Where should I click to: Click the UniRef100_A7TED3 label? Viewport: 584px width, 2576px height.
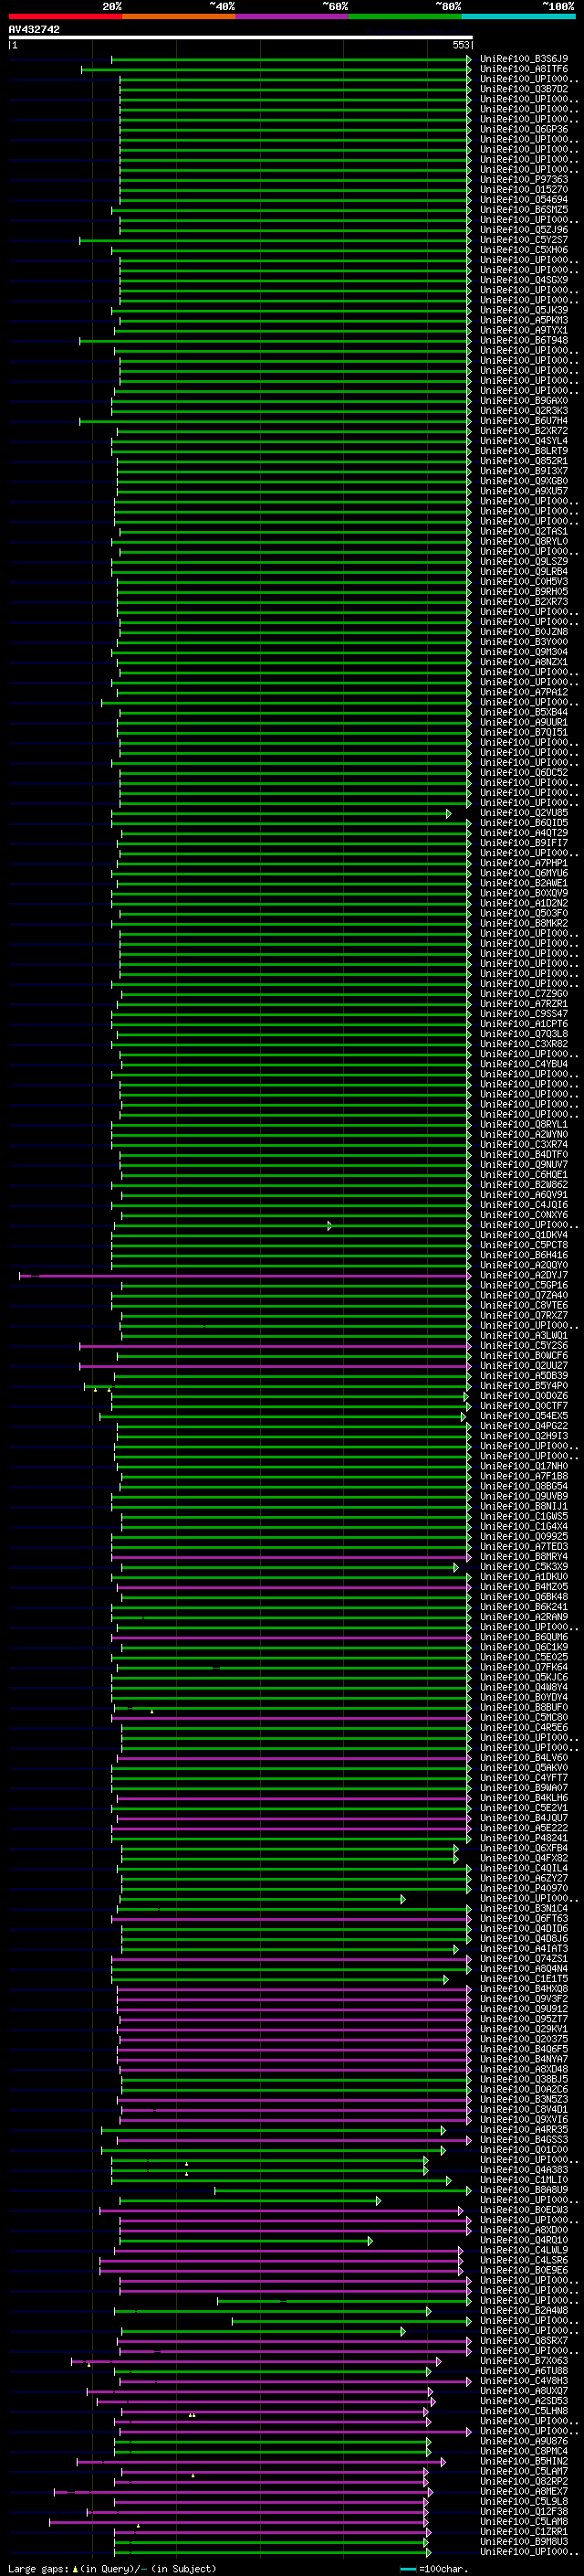tap(523, 1547)
